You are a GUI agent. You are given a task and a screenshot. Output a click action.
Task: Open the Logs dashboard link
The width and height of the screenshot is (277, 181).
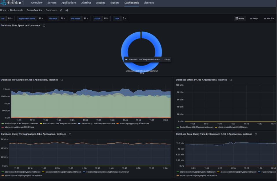pyautogui.click(x=254, y=18)
